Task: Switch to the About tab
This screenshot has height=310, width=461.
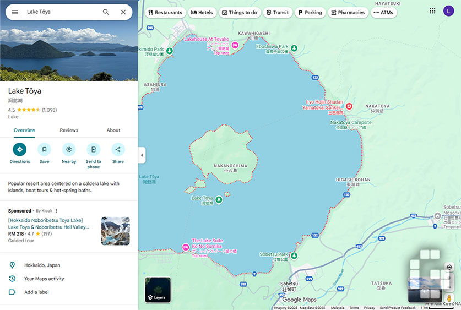Action: 113,130
